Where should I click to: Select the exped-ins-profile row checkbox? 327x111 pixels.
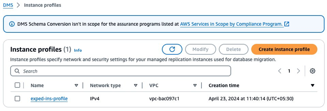[17, 99]
